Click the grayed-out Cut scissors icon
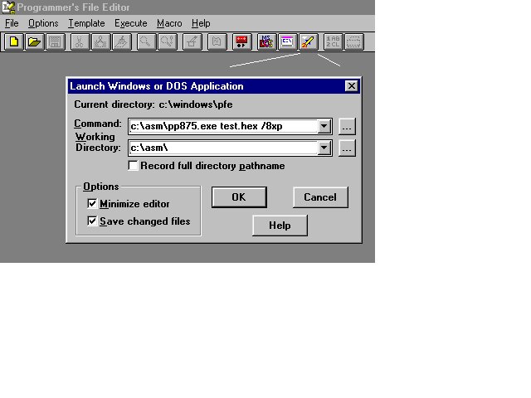 coord(79,41)
